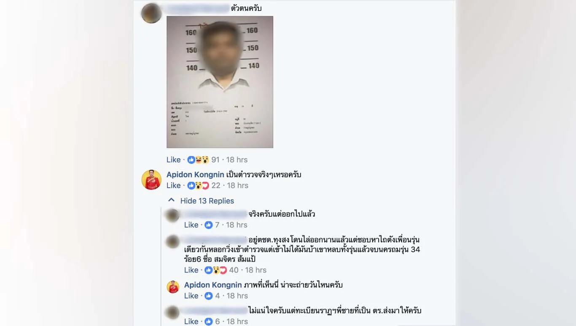Click thumbs-up icon beside the 7 count
The image size is (576, 326).
point(209,225)
